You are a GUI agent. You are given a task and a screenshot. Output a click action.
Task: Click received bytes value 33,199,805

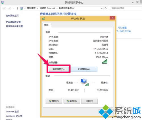point(102,90)
